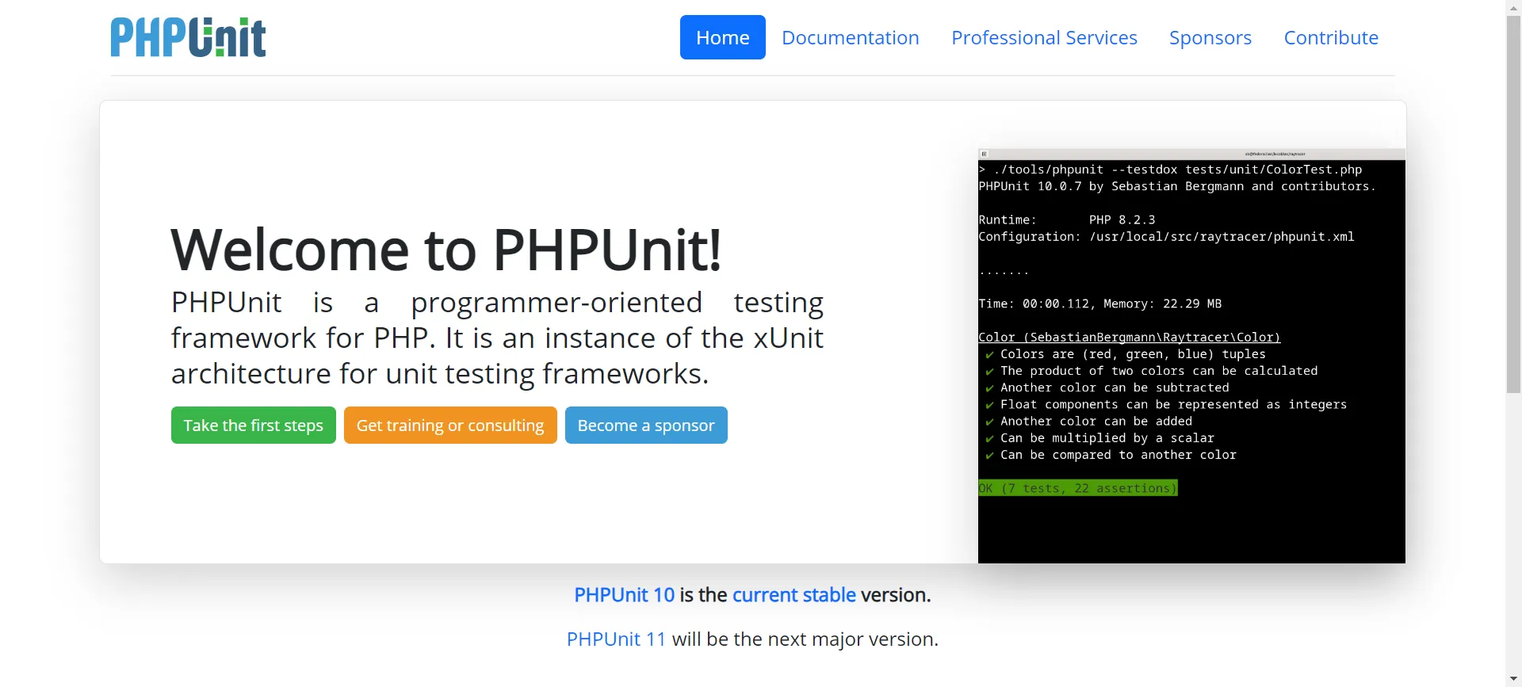1522x687 pixels.
Task: Click checkmark beside Colors are tuples line
Action: [989, 355]
